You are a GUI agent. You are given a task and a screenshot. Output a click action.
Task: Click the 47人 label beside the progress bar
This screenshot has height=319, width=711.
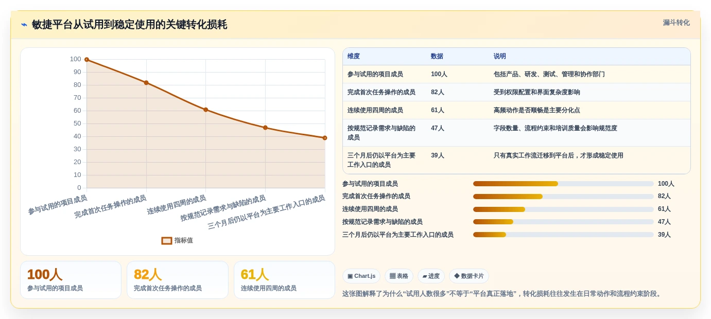coord(664,222)
